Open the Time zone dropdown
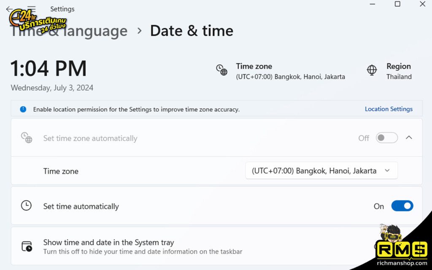This screenshot has height=270, width=432. pos(321,171)
